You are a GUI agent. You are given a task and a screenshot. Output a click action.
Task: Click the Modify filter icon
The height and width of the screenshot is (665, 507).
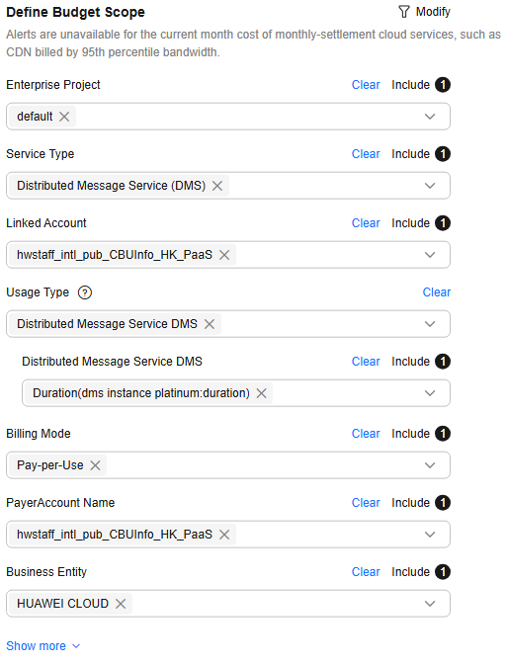point(404,12)
